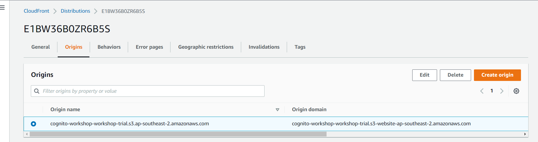Switch to the General tab

point(40,47)
